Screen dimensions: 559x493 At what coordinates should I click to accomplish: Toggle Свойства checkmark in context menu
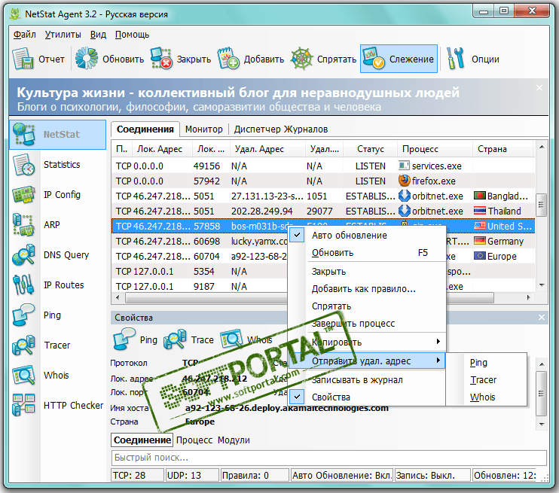pos(297,397)
